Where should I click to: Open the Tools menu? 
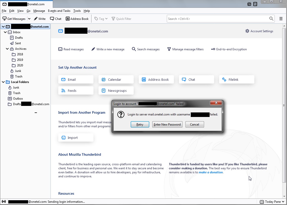[x=77, y=11]
